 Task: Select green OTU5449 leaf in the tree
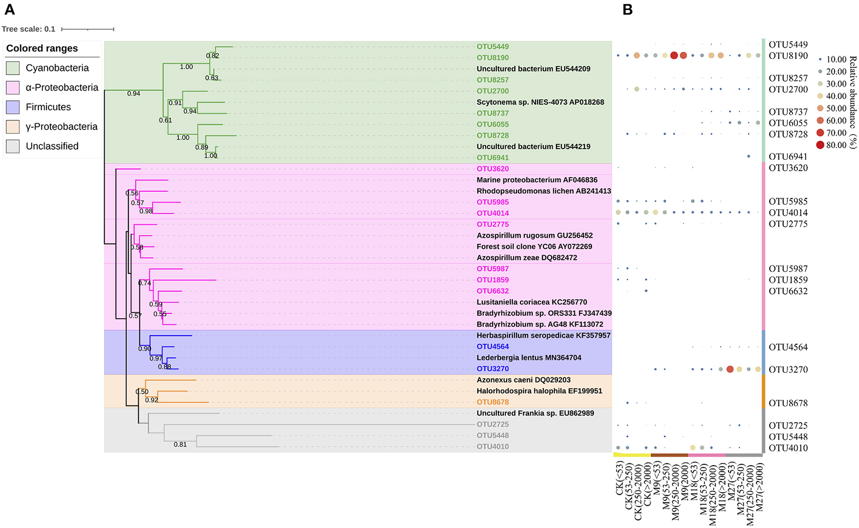coord(493,47)
